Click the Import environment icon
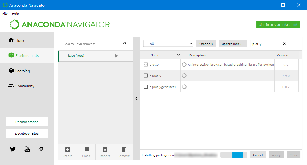 coord(105,150)
